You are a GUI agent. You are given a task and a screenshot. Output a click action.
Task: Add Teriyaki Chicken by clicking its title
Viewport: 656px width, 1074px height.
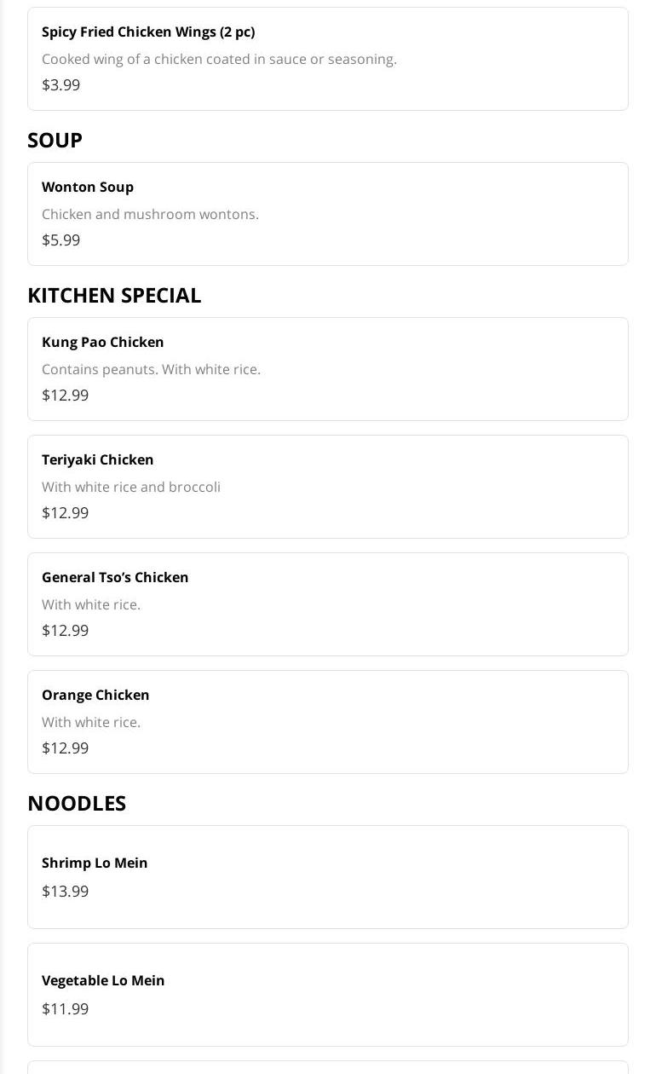tap(98, 460)
